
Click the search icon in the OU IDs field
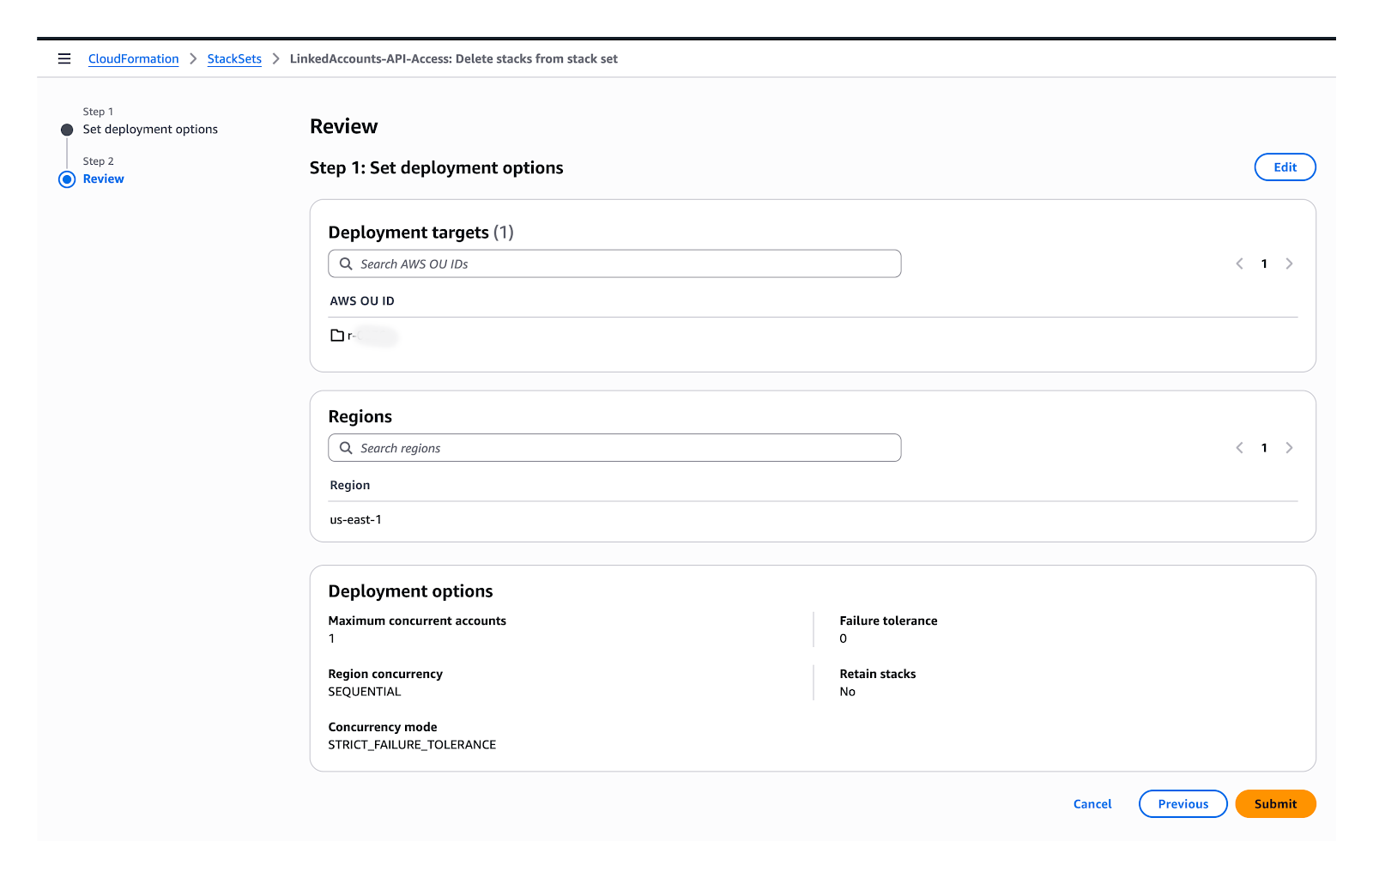pos(346,263)
